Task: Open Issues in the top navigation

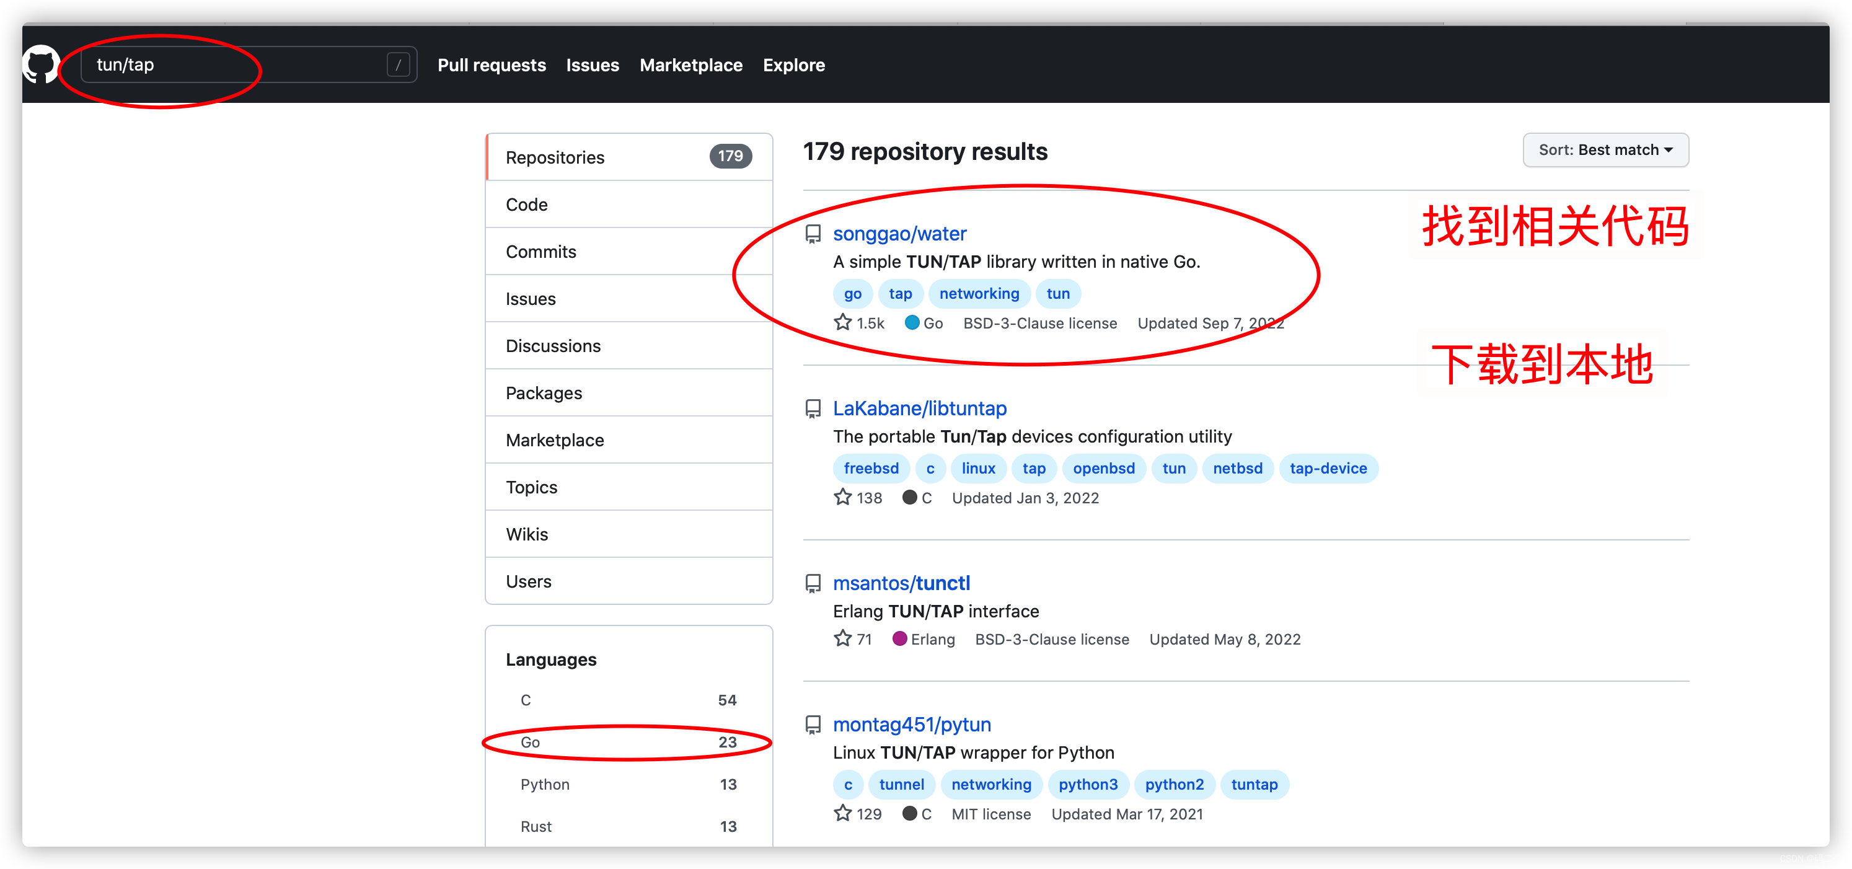Action: coord(593,66)
